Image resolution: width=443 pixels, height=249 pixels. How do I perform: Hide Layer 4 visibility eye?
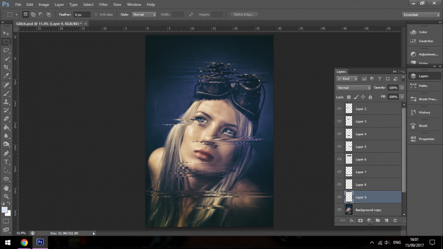[339, 134]
